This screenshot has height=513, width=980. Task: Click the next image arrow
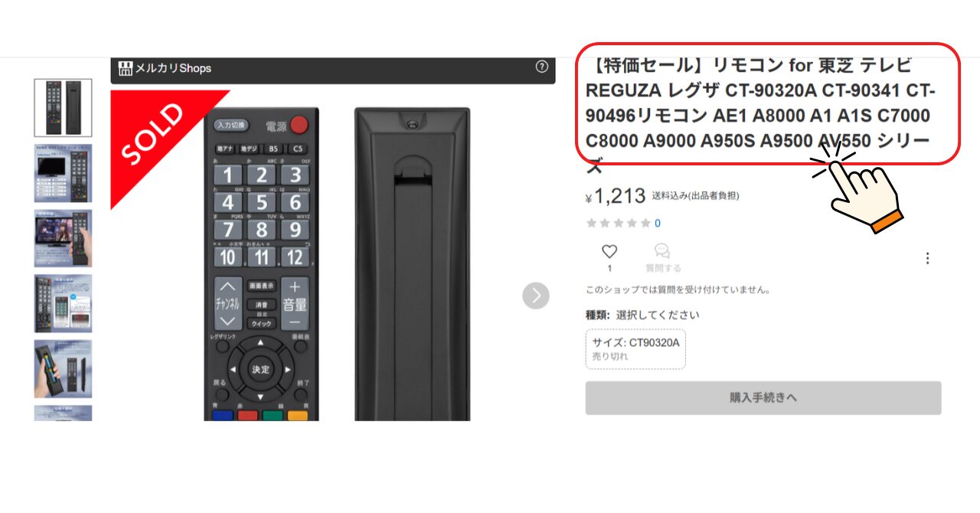pos(536,296)
